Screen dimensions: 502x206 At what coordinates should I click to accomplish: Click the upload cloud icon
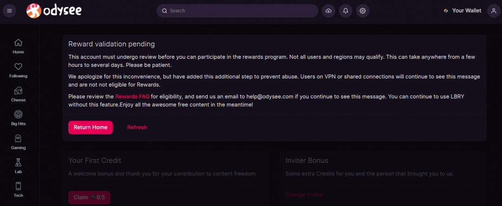pos(329,11)
